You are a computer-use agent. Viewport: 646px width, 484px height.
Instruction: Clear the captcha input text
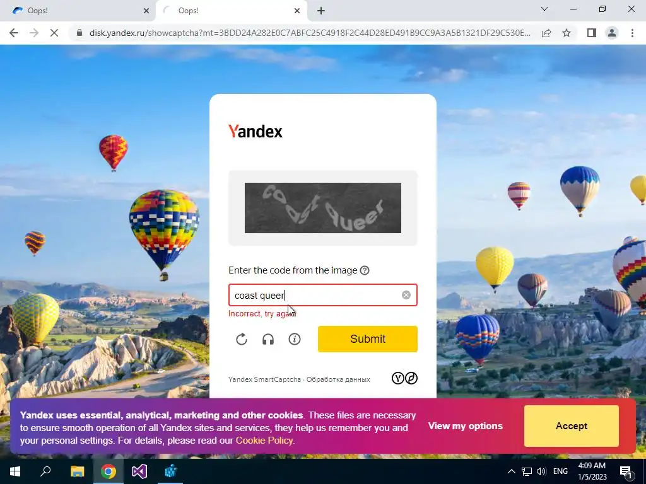coord(406,295)
